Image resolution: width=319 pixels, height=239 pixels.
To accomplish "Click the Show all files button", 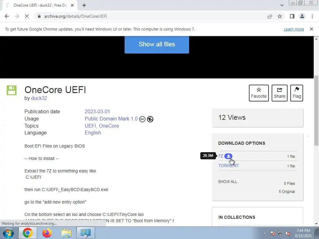I will [157, 45].
